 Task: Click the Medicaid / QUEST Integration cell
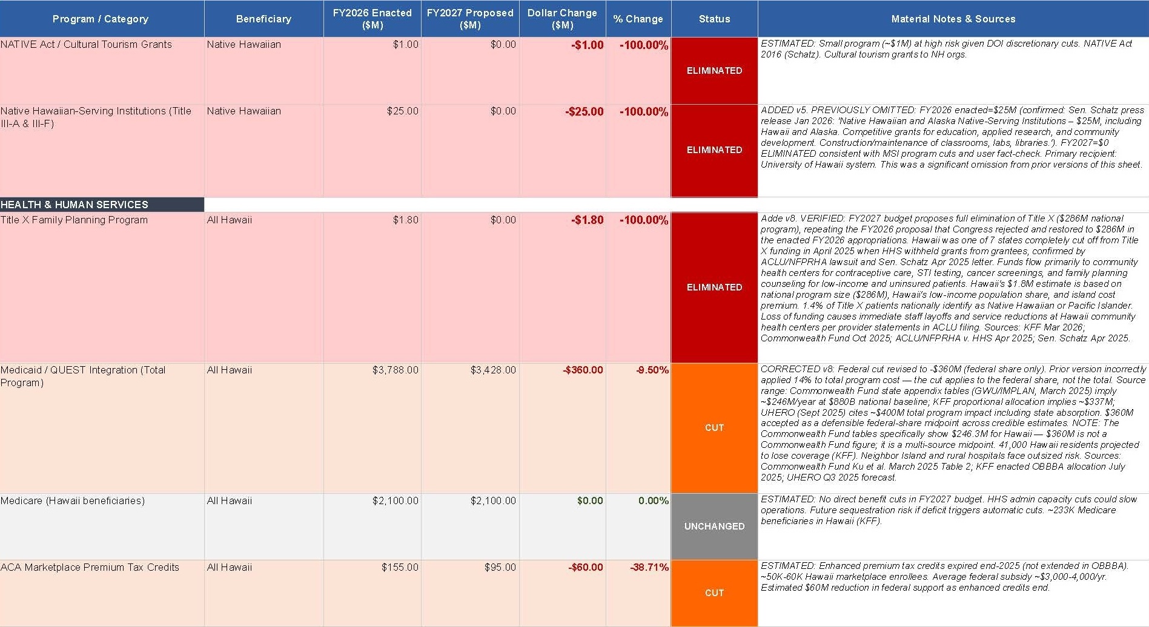click(102, 428)
